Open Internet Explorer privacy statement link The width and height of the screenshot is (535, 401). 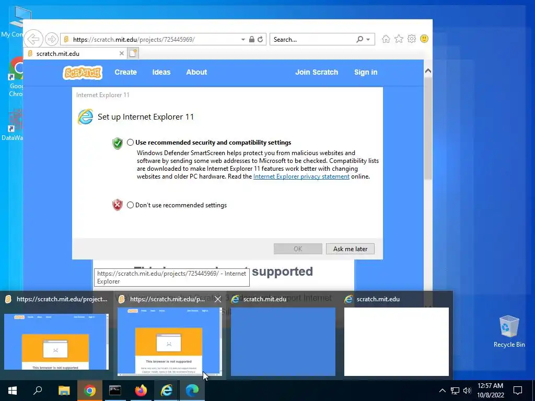301,176
